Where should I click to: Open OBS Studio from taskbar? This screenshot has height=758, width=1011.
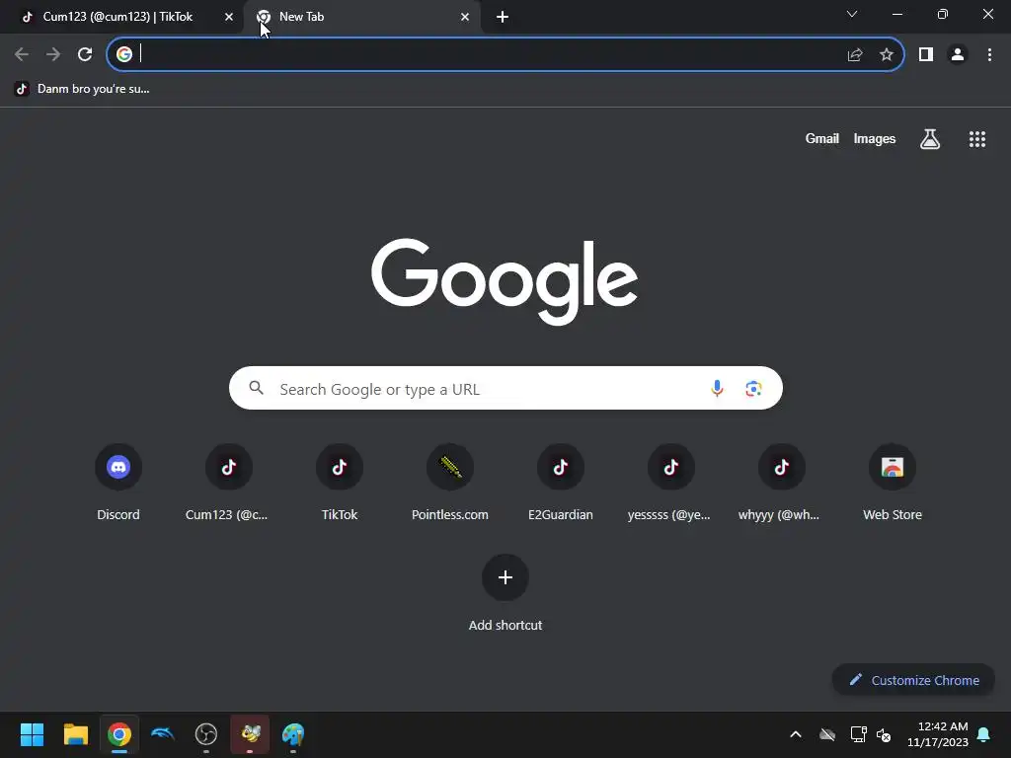(x=206, y=734)
